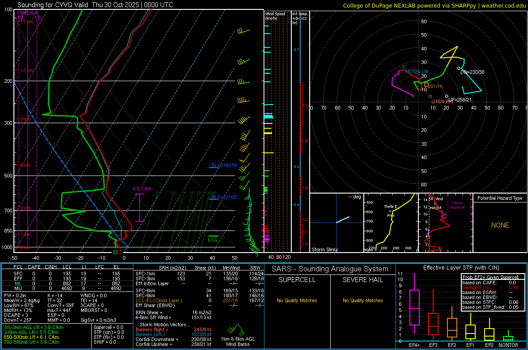Click the WNDG = 0.0 value

pos(94,295)
